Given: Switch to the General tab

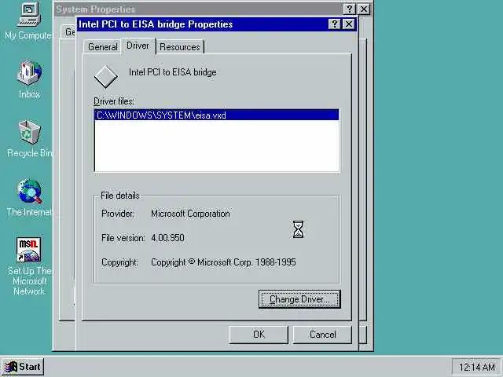Looking at the screenshot, I should [x=103, y=47].
